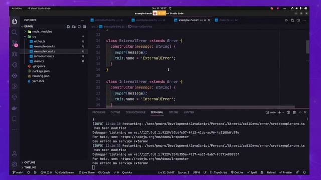Kill terminal with trash icon

pos(294,112)
